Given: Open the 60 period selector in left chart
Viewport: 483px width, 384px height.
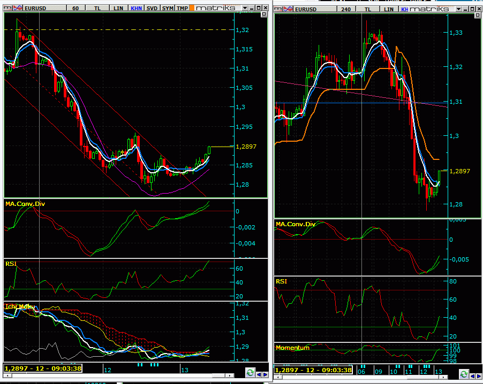Looking at the screenshot, I should (75, 8).
